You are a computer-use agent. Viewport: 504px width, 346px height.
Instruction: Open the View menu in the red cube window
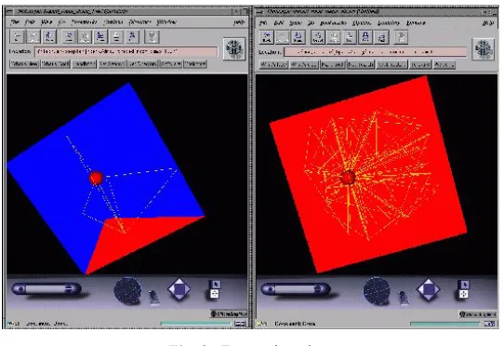[x=296, y=23]
